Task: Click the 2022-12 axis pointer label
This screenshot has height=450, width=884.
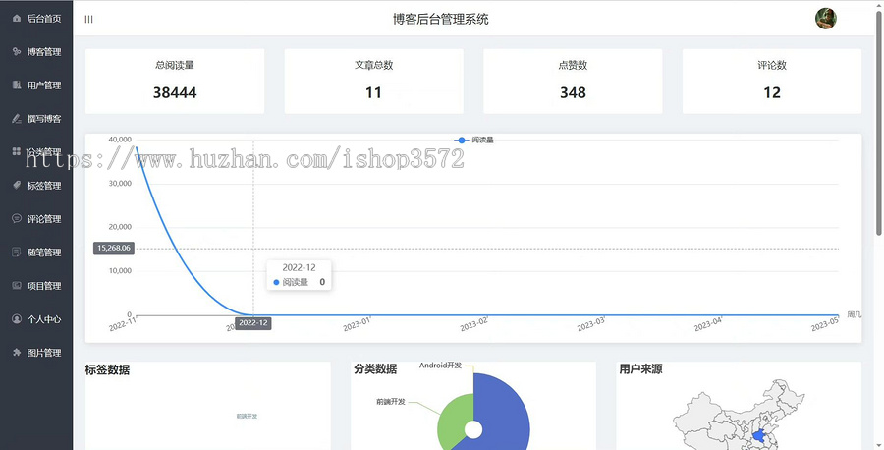Action: point(253,323)
